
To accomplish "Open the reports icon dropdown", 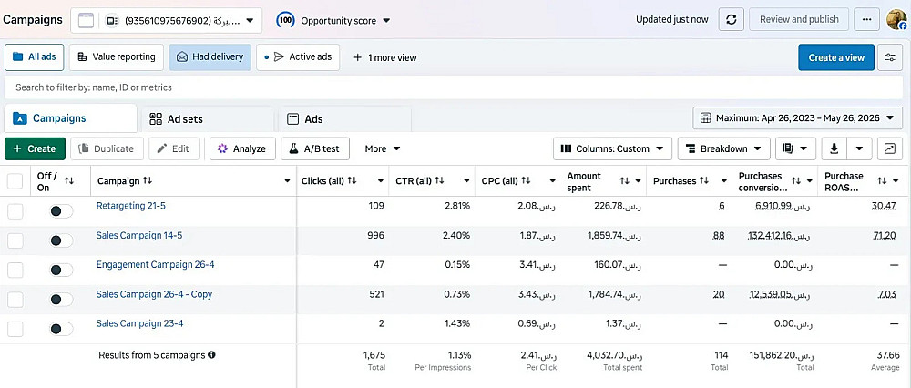I will [795, 148].
